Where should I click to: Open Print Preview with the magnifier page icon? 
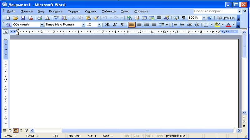tap(47, 18)
